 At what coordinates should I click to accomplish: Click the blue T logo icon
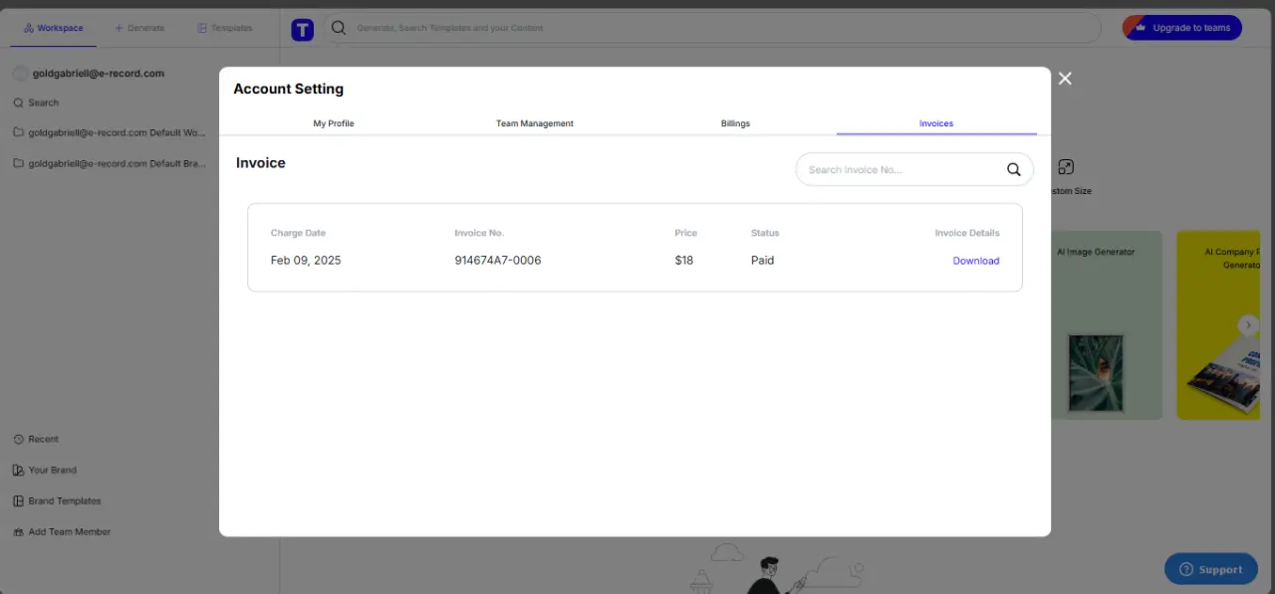[302, 29]
